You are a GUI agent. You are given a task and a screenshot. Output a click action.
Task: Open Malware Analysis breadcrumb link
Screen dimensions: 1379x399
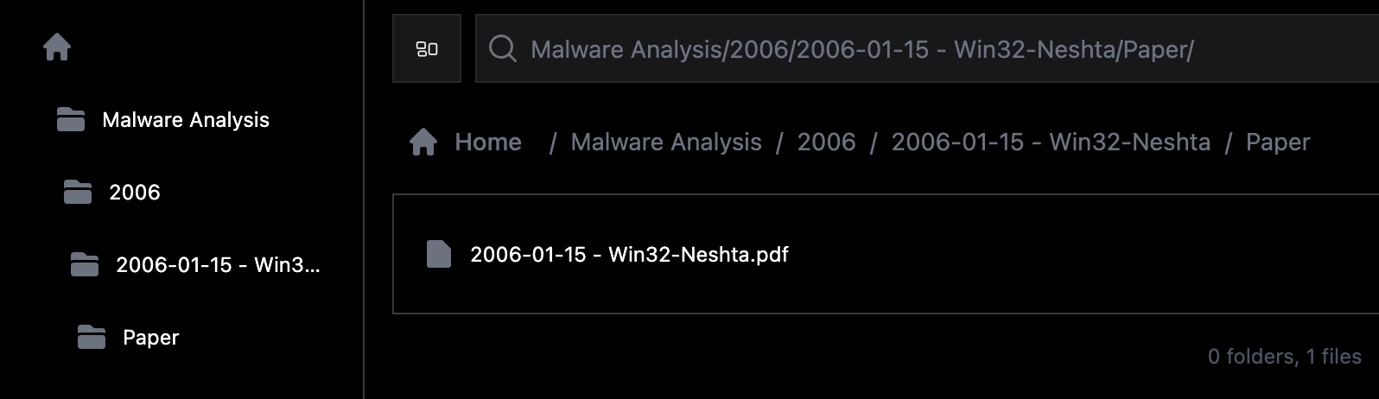666,142
